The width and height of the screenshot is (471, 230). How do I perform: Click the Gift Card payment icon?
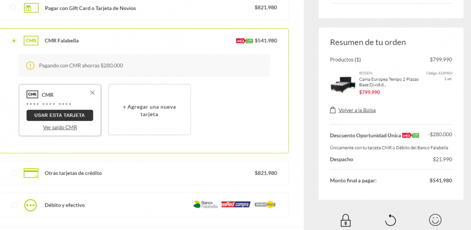click(31, 8)
